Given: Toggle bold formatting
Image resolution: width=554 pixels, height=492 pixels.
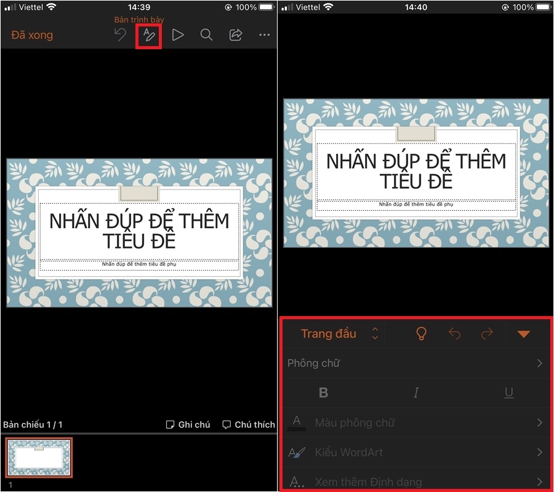Looking at the screenshot, I should point(324,392).
